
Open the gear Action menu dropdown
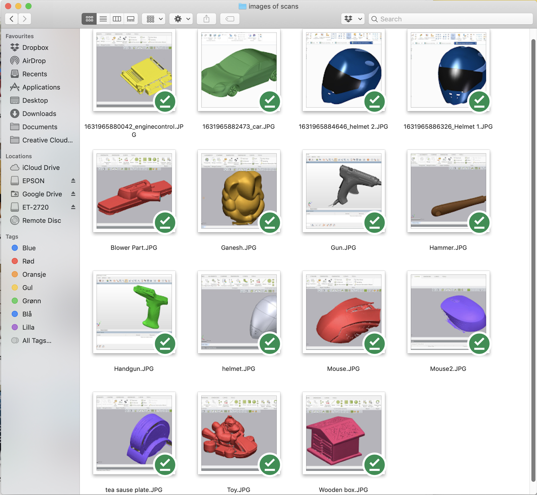pyautogui.click(x=181, y=19)
